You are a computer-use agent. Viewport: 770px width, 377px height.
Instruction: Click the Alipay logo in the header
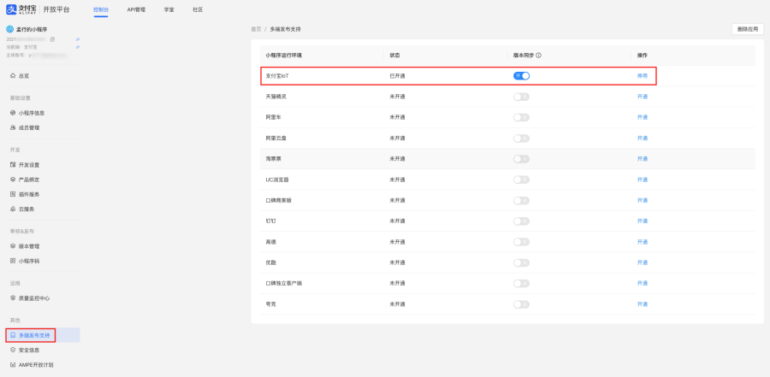pyautogui.click(x=21, y=9)
